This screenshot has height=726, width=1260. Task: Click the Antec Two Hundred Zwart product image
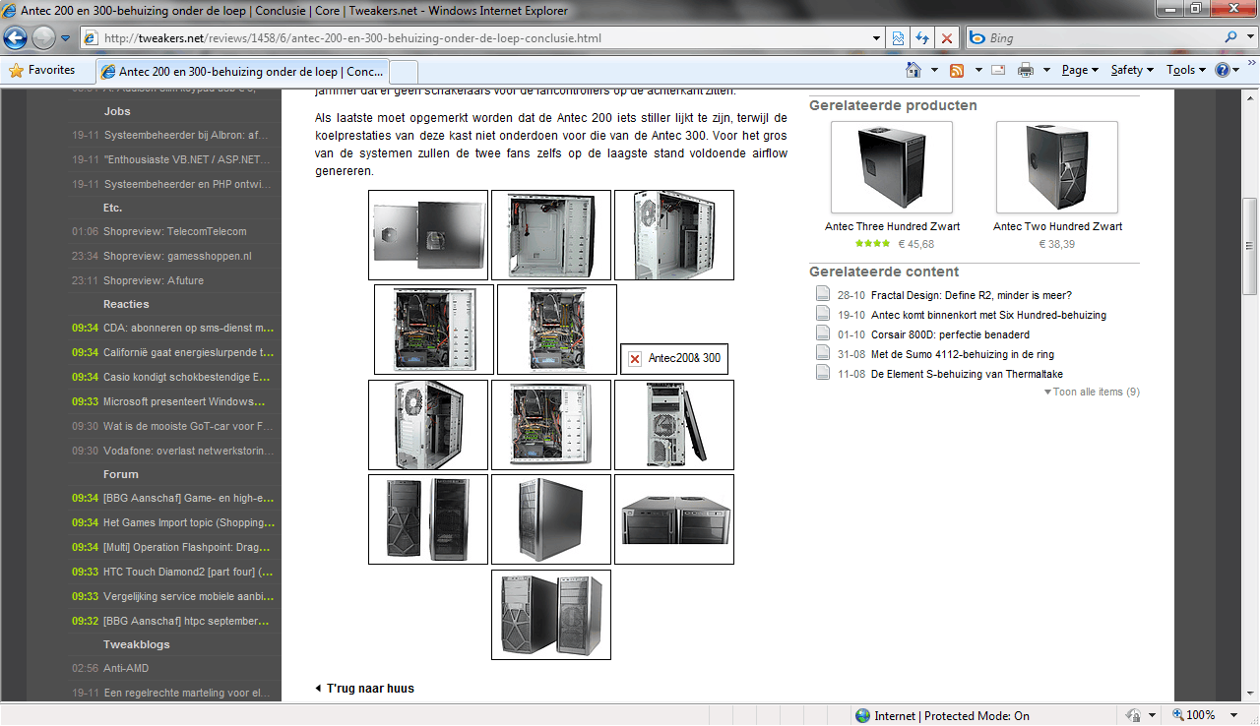pyautogui.click(x=1057, y=167)
